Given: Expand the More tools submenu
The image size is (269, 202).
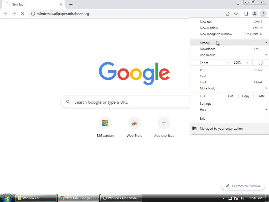Looking at the screenshot, I should [x=229, y=88].
